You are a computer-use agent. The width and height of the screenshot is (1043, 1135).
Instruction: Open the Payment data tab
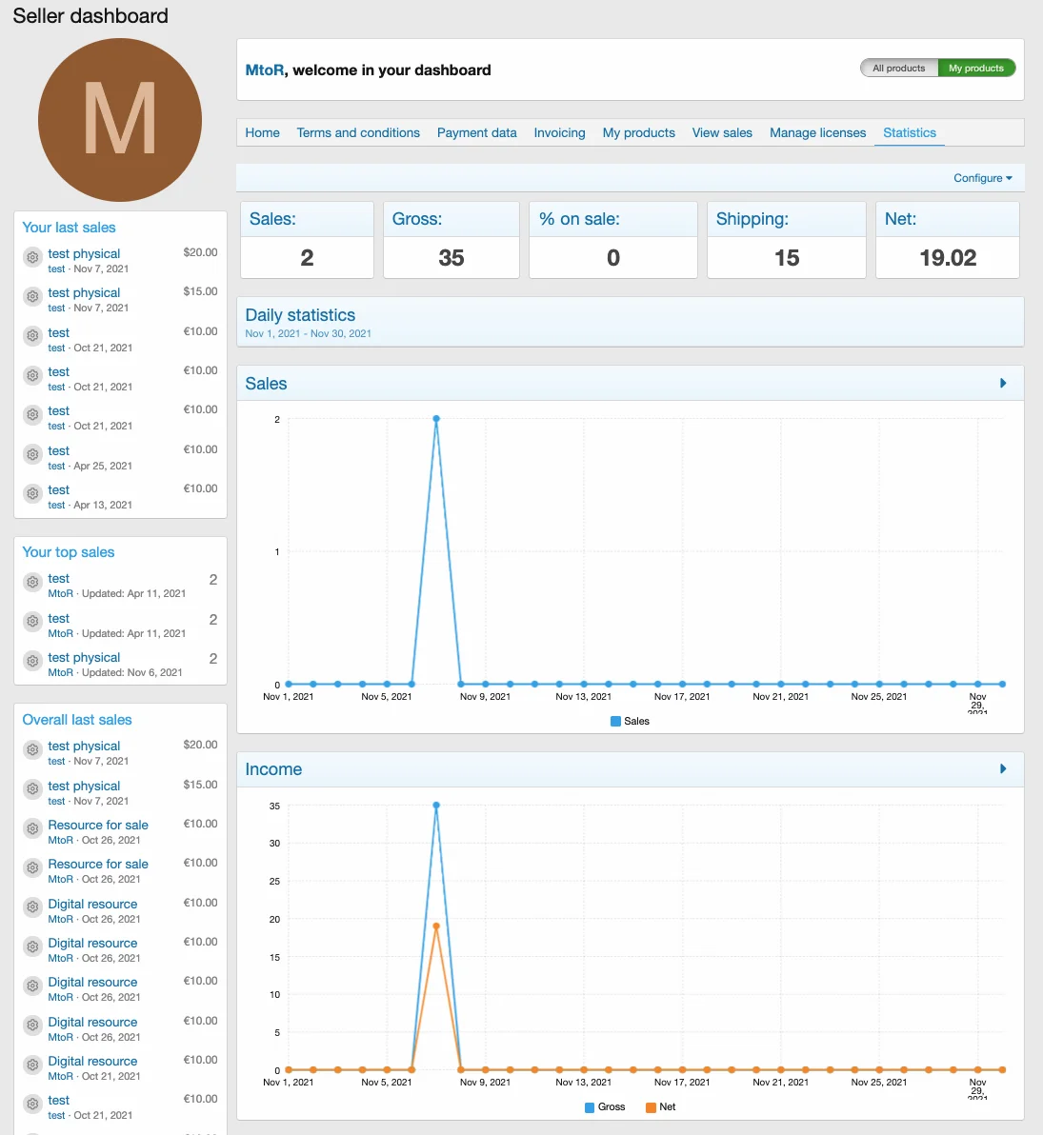coord(476,133)
